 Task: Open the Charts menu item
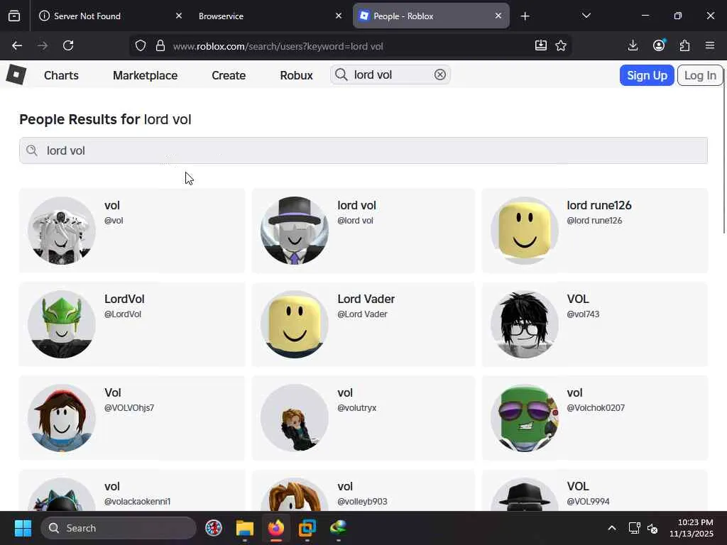61,75
